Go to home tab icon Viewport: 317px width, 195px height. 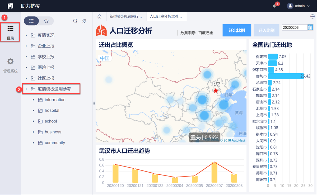(x=99, y=17)
